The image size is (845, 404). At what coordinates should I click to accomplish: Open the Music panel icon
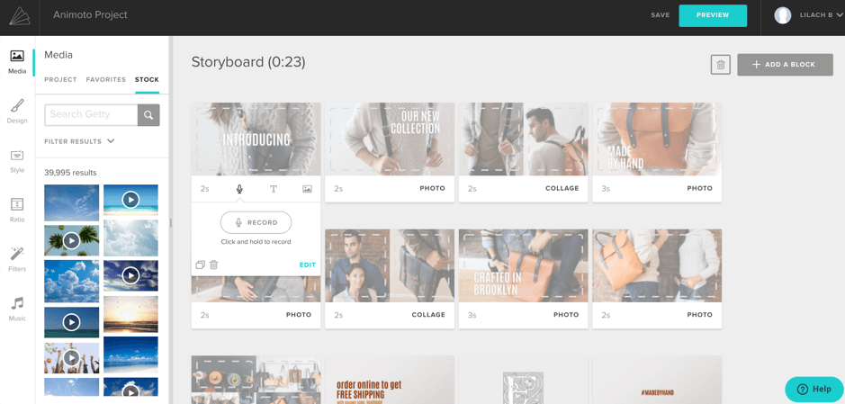pyautogui.click(x=17, y=309)
